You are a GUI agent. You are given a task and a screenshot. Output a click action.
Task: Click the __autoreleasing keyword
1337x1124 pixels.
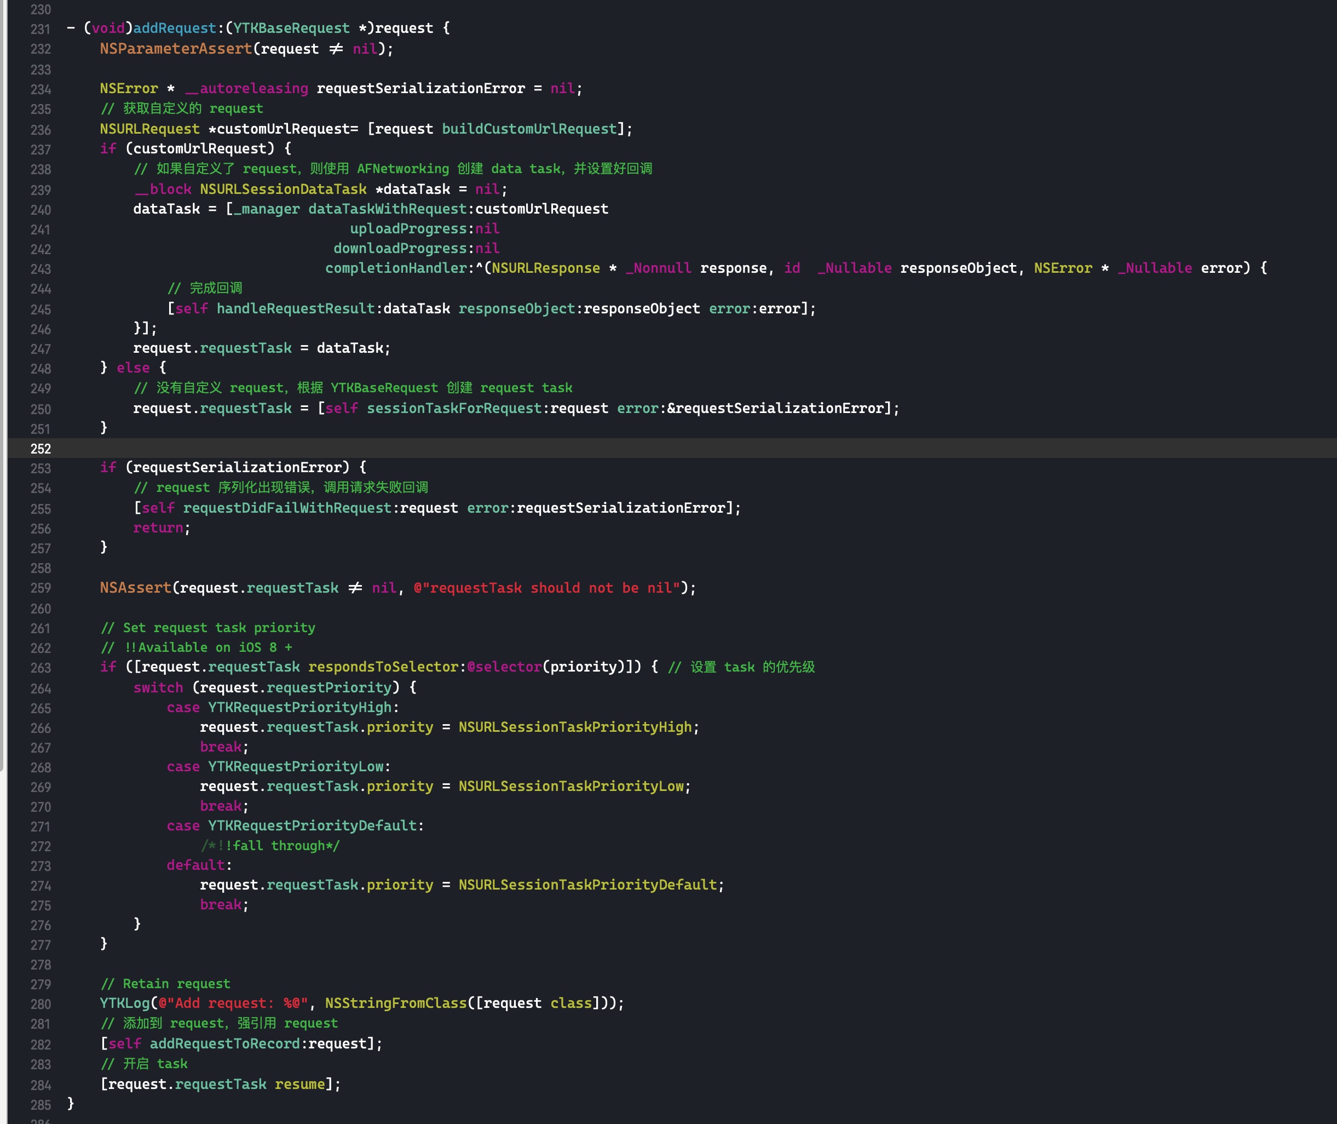246,89
